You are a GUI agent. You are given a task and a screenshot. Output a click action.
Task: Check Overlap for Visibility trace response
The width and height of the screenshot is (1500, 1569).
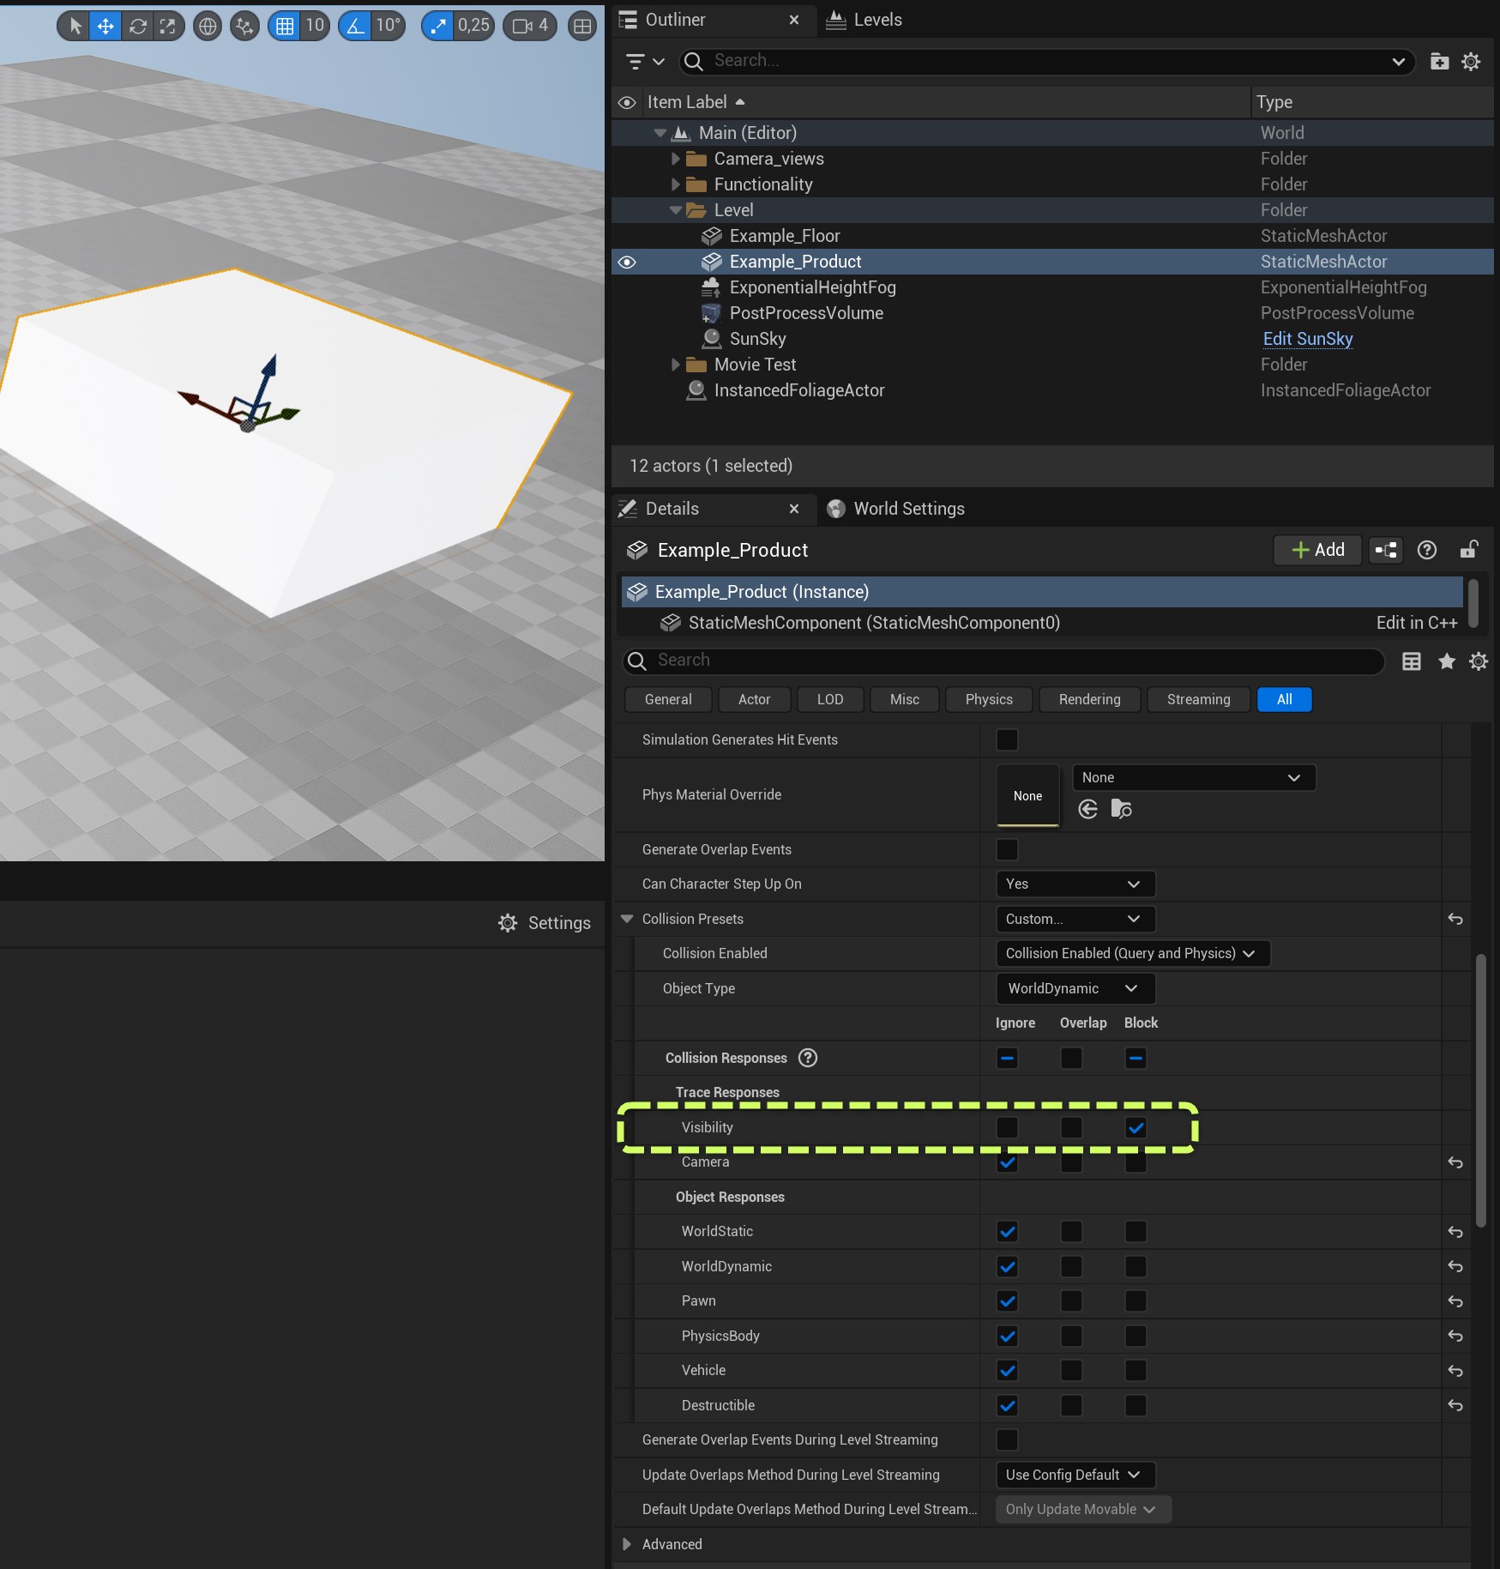point(1071,1128)
